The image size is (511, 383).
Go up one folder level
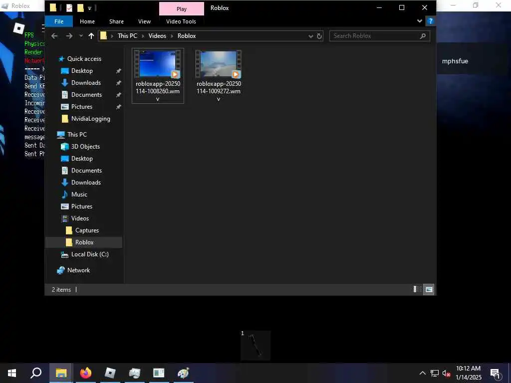(91, 36)
